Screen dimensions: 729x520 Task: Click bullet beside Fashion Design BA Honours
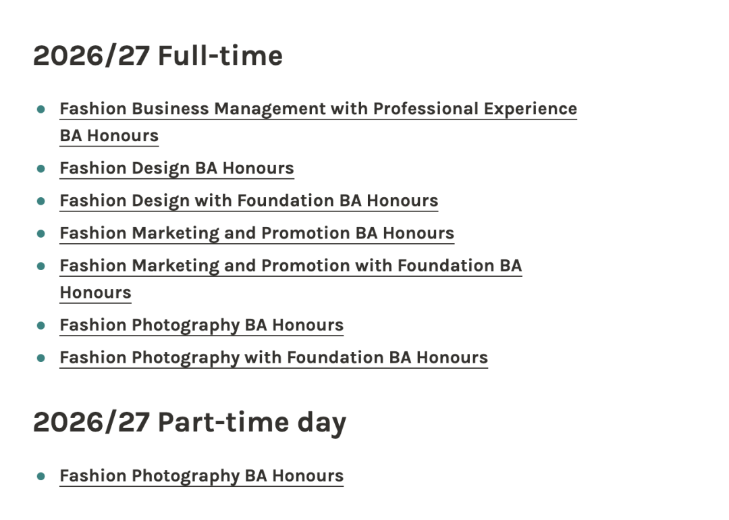click(41, 168)
